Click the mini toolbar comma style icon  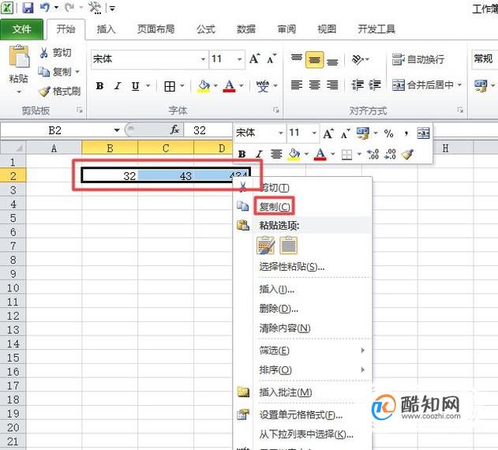(406, 133)
